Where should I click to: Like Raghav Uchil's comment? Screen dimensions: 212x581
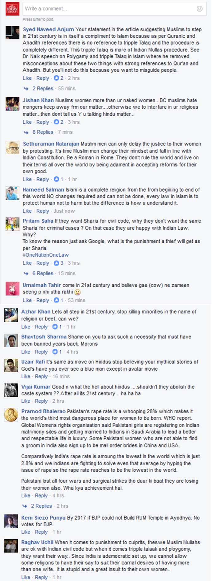pyautogui.click(x=26, y=577)
